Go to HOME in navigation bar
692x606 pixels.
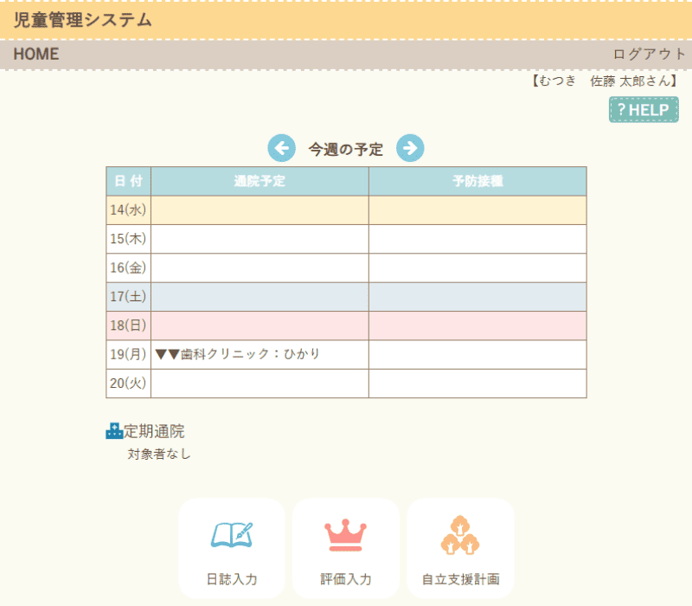36,54
